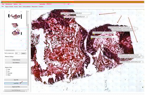
Task: Select the third slide thumbnail with arrows
Action: point(16,33)
